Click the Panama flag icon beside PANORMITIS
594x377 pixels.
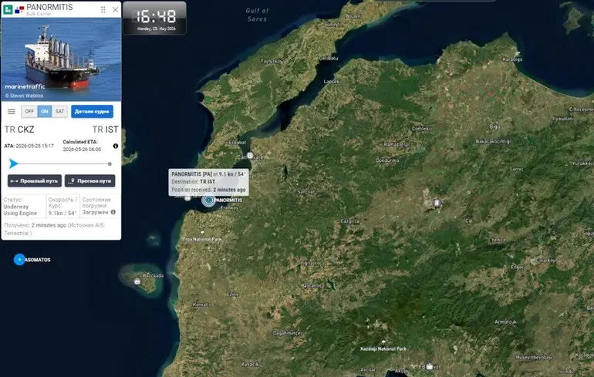tap(19, 10)
